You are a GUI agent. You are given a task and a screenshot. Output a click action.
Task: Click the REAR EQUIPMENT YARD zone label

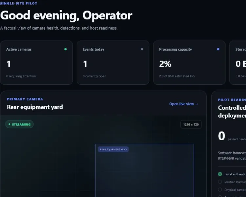click(113, 149)
